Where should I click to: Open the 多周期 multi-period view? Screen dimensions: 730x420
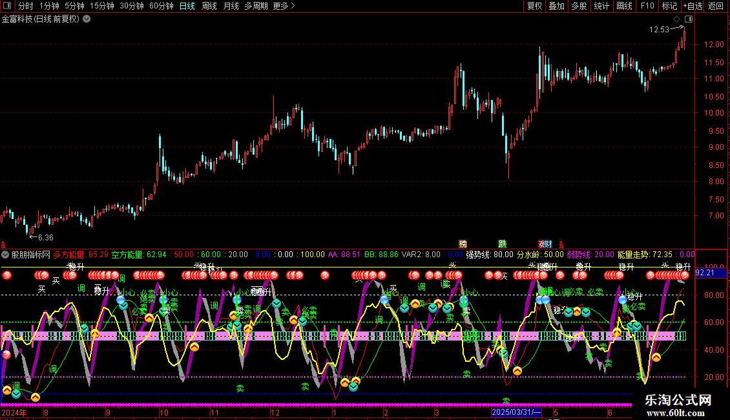[256, 6]
